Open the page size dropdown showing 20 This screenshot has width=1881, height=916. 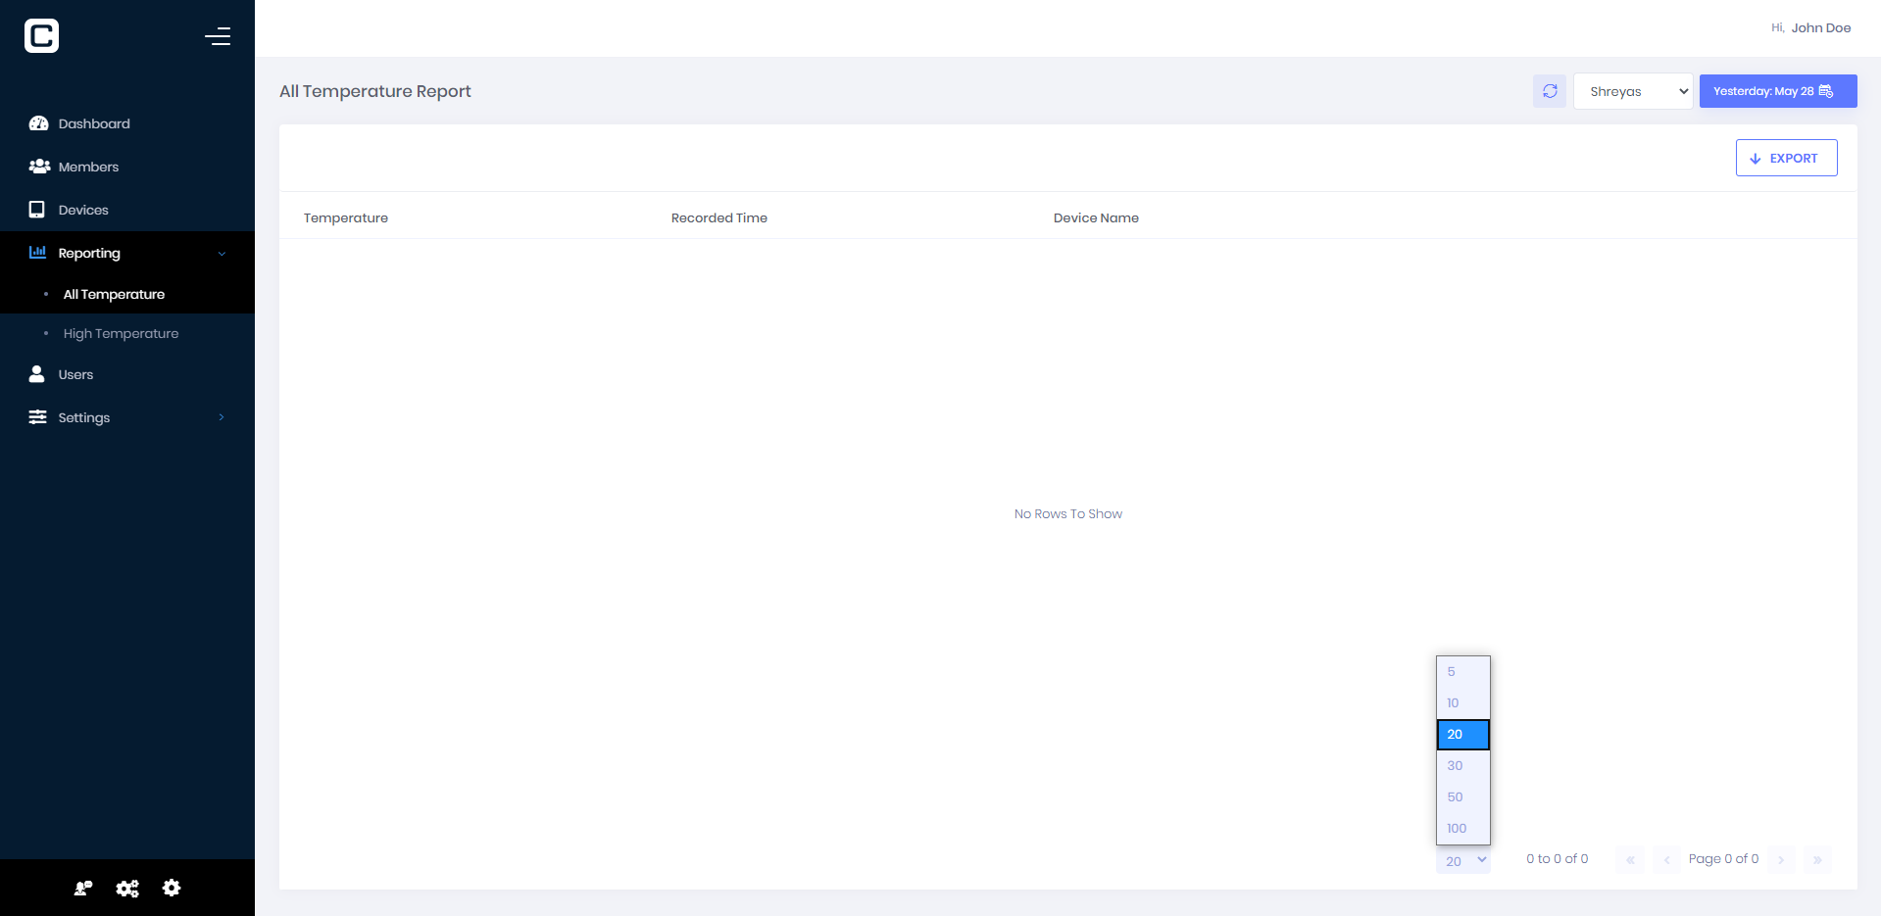(x=1462, y=860)
